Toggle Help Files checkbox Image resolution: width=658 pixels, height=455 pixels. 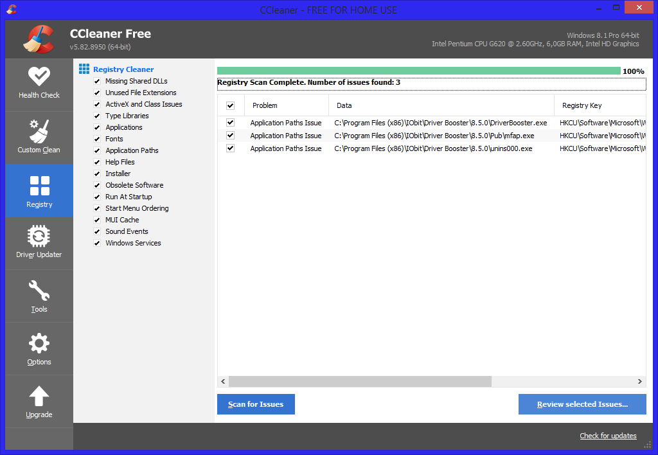coord(97,162)
